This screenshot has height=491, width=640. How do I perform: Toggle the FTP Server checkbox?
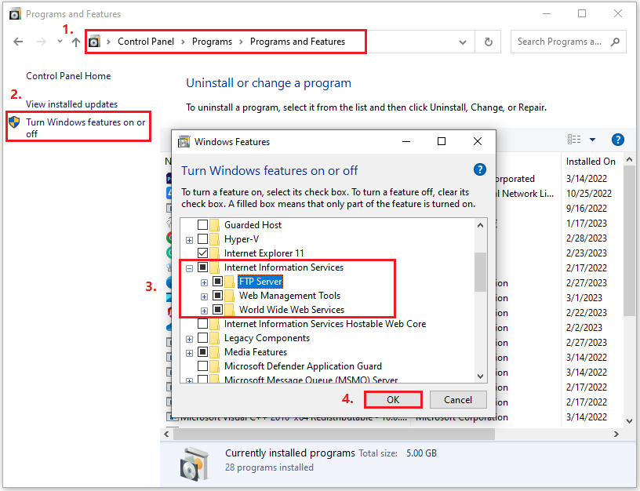point(217,282)
